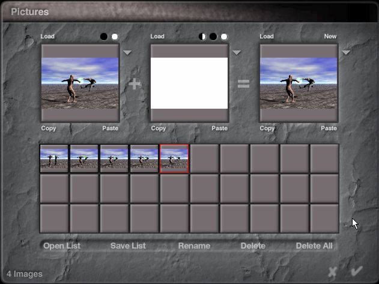Select the fourth picture thumbnail in library
Screen dimensions: 379x284
click(144, 159)
